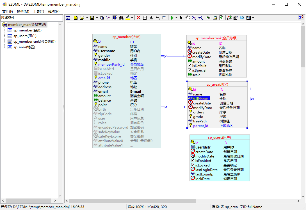
Task: Toggle isEnabled checkbox in sp_users table
Action: [193, 161]
